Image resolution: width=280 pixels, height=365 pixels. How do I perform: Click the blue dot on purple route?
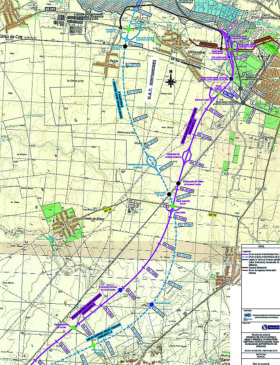(120, 290)
